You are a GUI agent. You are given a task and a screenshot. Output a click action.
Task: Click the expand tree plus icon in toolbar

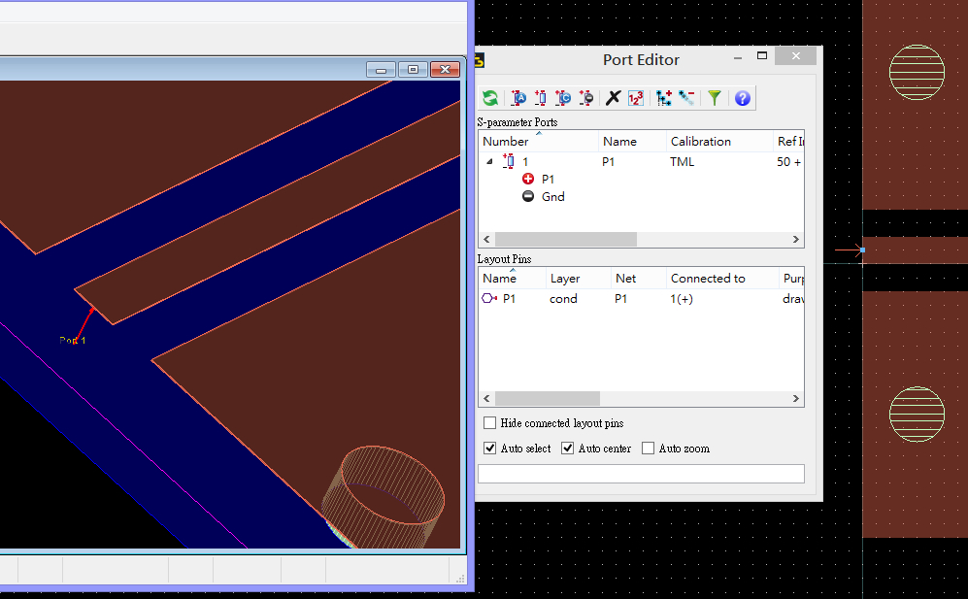pos(664,98)
